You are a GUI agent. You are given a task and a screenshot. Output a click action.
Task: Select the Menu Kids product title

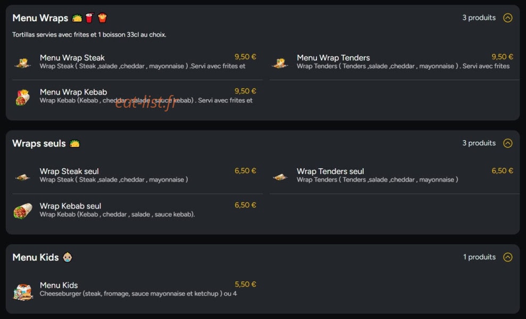pos(59,285)
